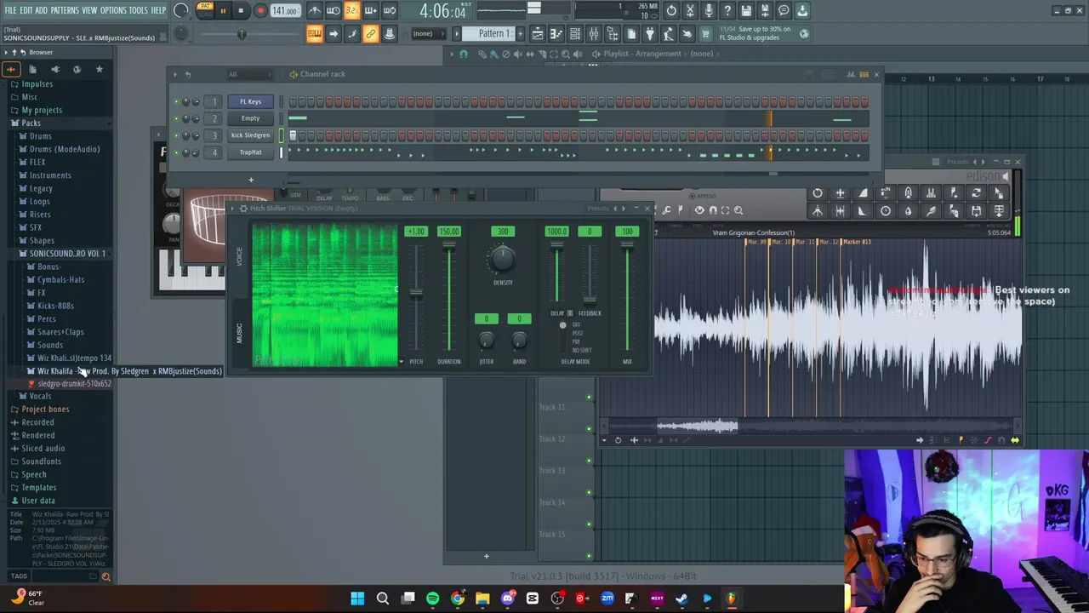Open Windows Start menu
This screenshot has height=613, width=1089.
coord(357,599)
